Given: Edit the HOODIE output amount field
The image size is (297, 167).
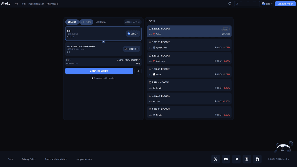Looking at the screenshot, I should click(x=94, y=46).
